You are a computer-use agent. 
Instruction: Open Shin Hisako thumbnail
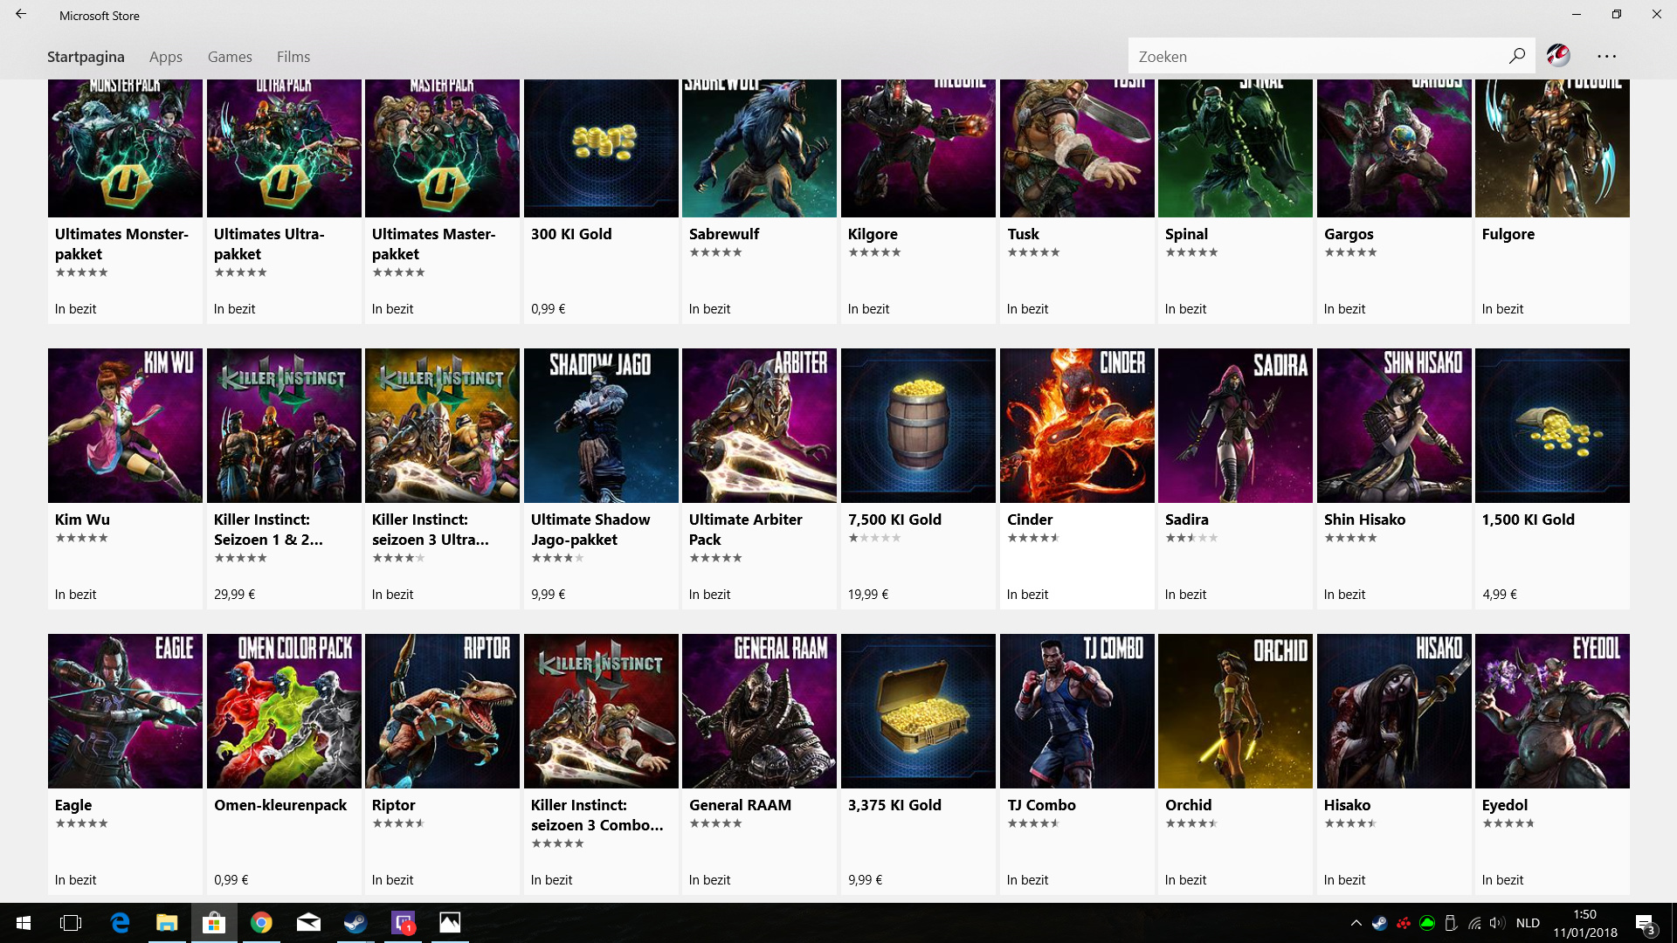click(1394, 425)
